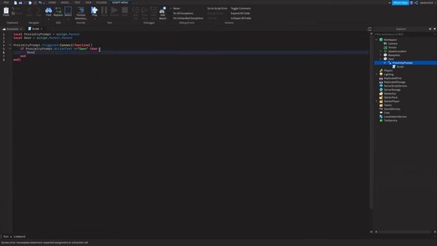Collapse the ProximityPrompt tree node
Image resolution: width=437 pixels, height=246 pixels.
click(x=385, y=63)
